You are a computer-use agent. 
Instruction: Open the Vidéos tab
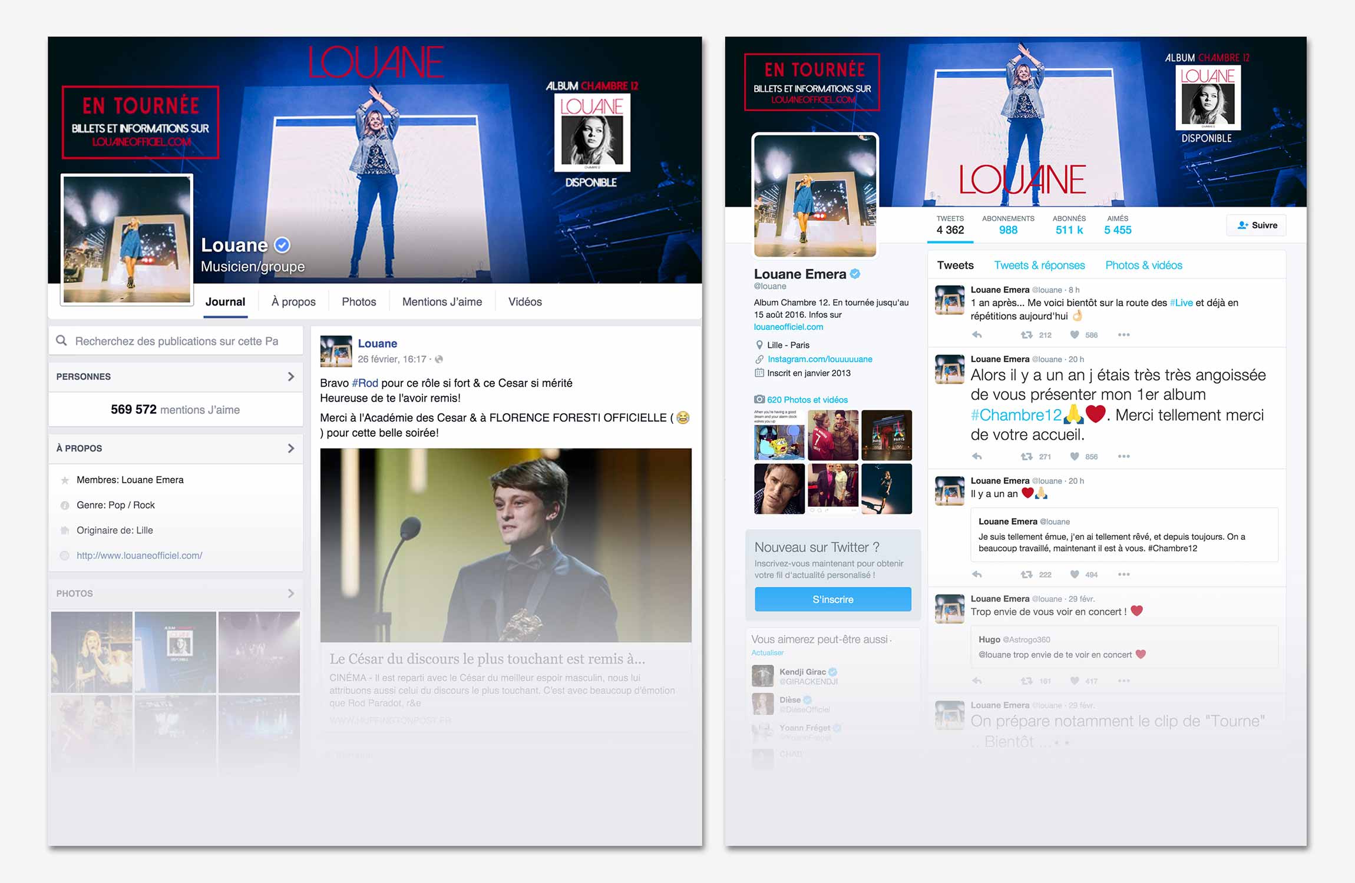tap(525, 302)
